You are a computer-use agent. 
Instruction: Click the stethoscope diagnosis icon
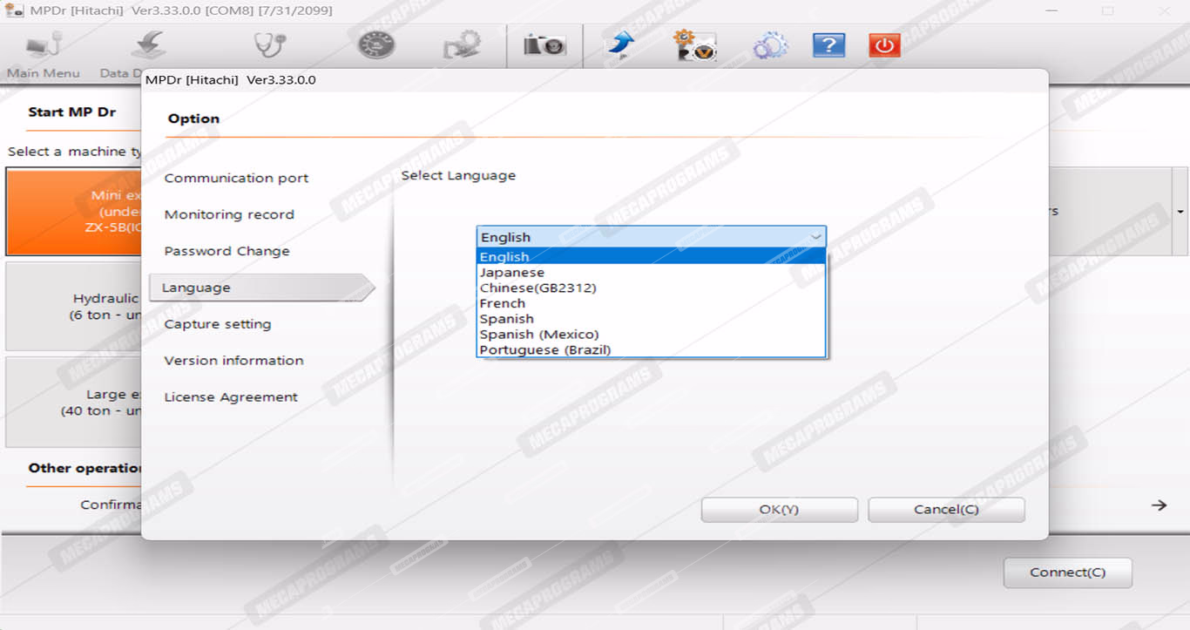[269, 45]
